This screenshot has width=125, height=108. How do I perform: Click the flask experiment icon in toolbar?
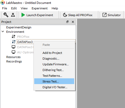[13, 15]
